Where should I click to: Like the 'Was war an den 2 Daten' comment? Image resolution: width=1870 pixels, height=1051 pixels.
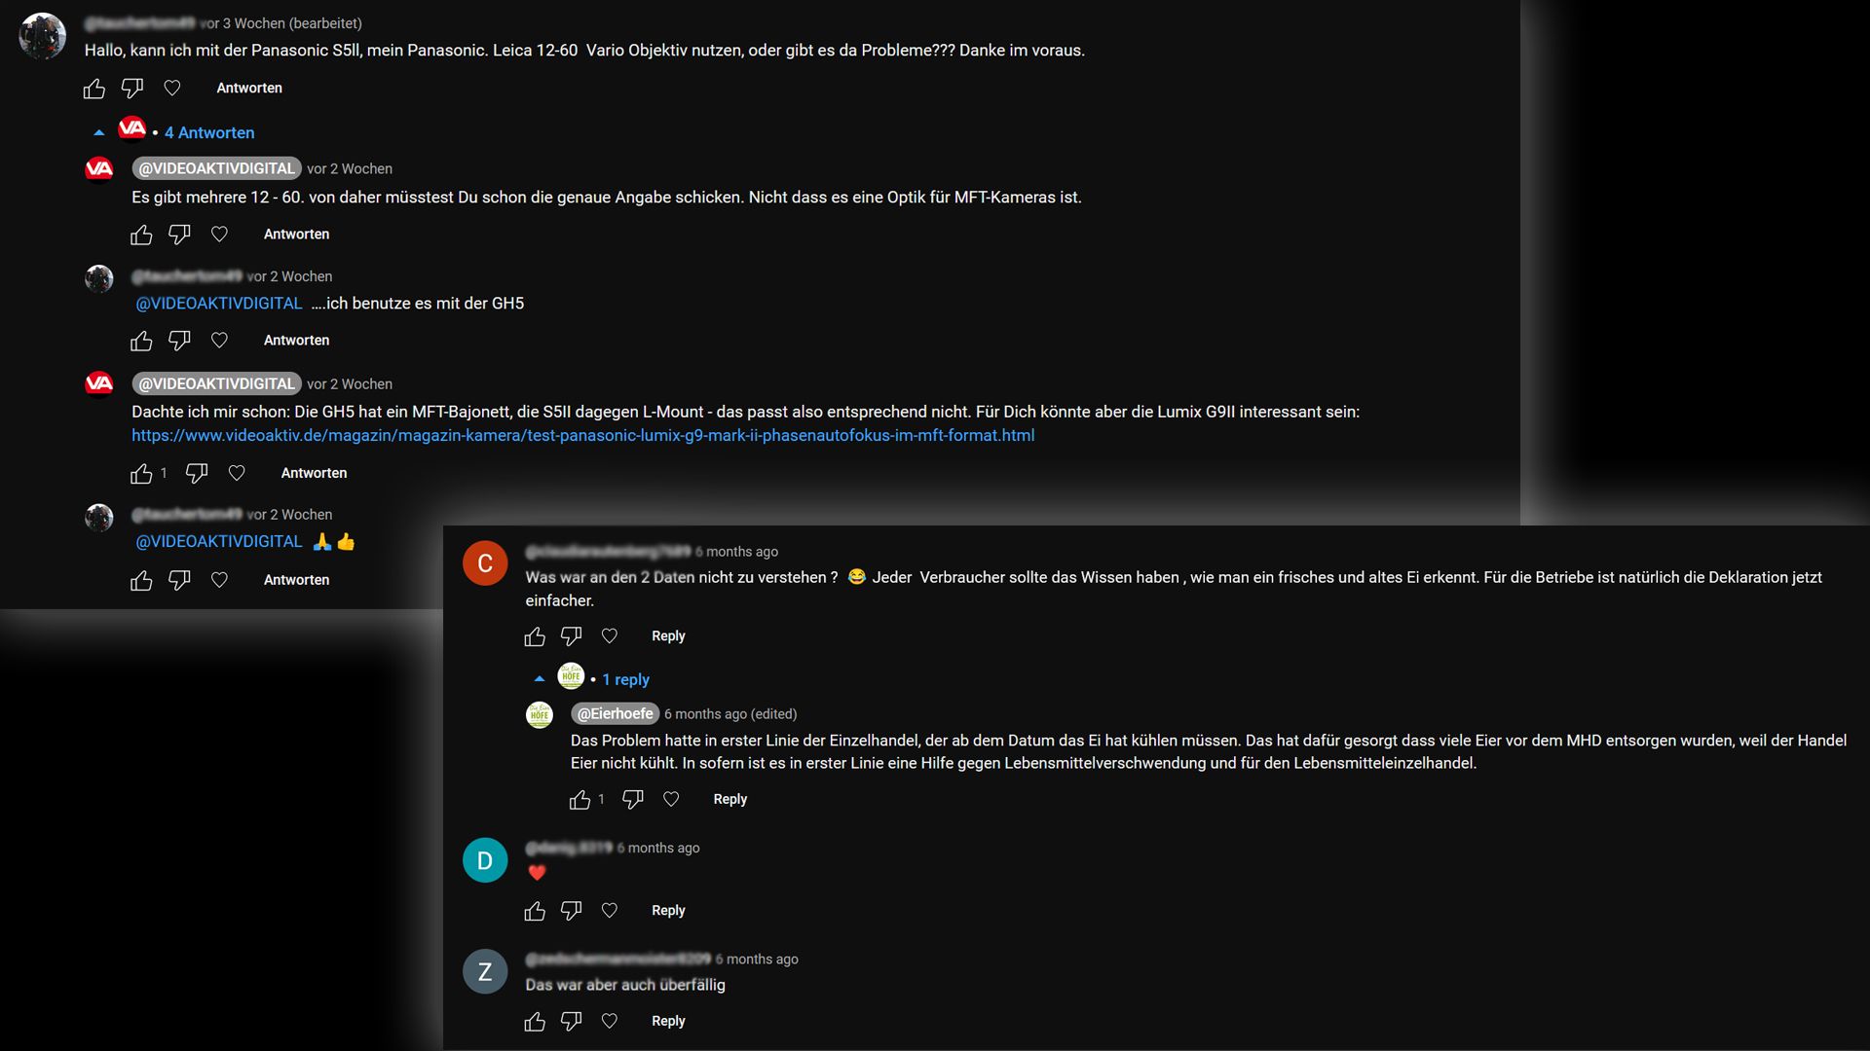[535, 636]
